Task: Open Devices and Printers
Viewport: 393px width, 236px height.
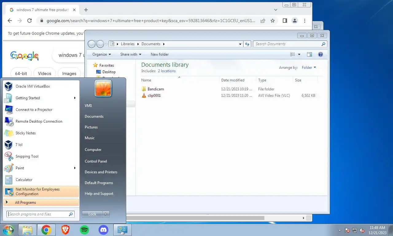Action: (101, 172)
